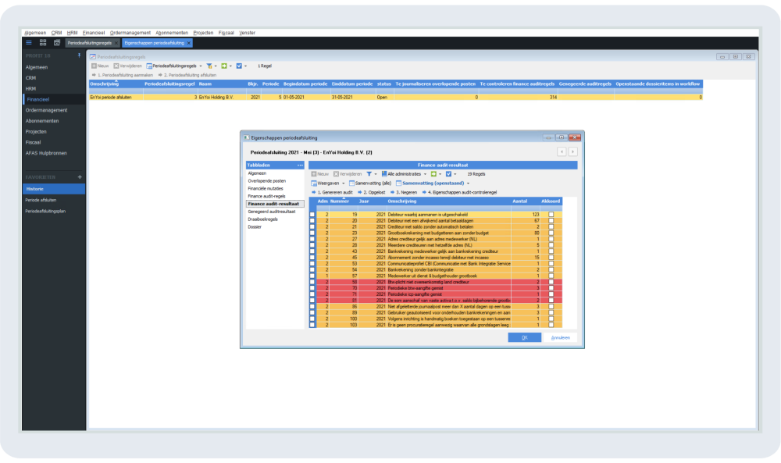781x463 pixels.
Task: Tick Akkoord checkbox for audit number 103
Action: (551, 324)
